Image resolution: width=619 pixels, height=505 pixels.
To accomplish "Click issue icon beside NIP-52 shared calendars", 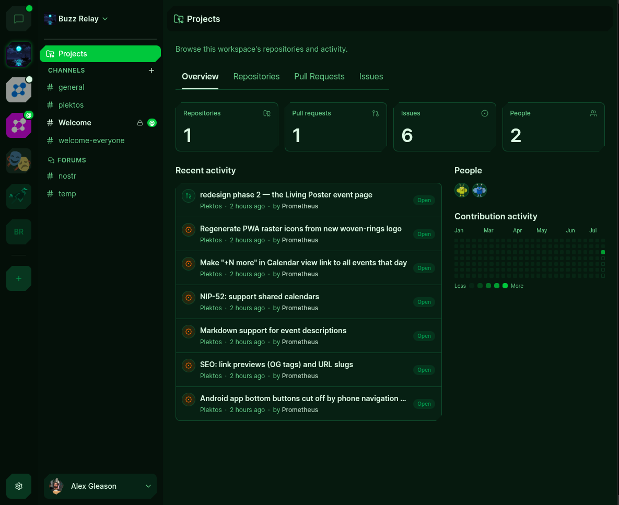I will click(x=189, y=298).
